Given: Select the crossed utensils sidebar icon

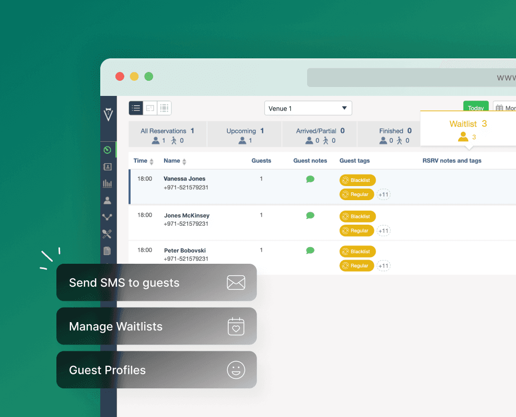Looking at the screenshot, I should [108, 234].
